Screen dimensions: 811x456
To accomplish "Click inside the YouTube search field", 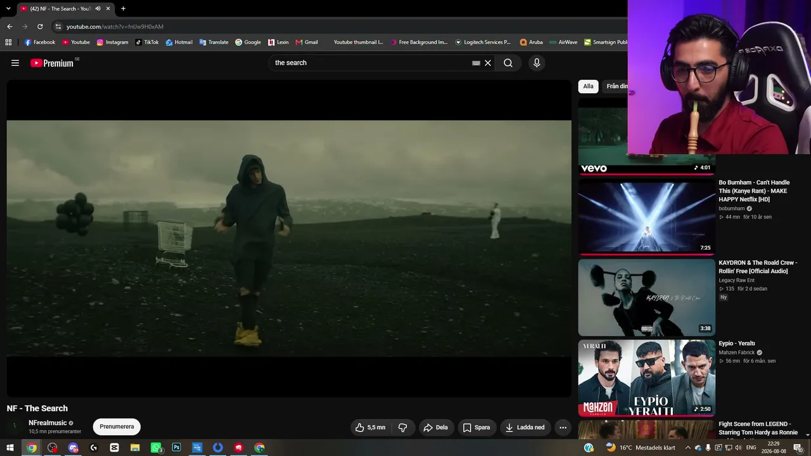I will tap(371, 63).
